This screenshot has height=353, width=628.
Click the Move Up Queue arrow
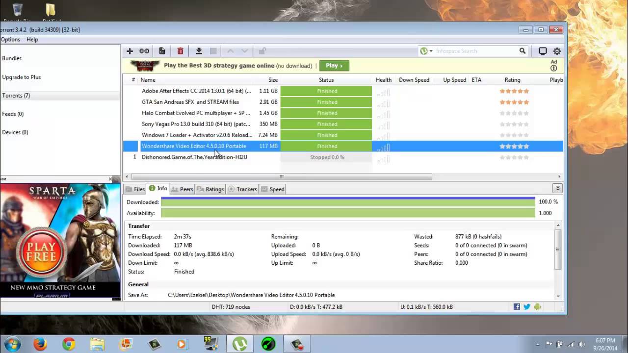(230, 51)
